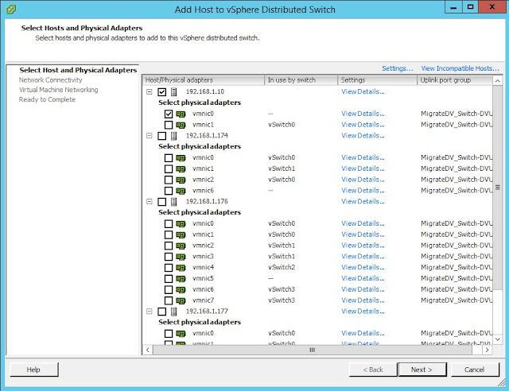Screen dimensions: 509x391
Task: Collapse the 192.168.1.174 host tree
Action: coord(150,136)
